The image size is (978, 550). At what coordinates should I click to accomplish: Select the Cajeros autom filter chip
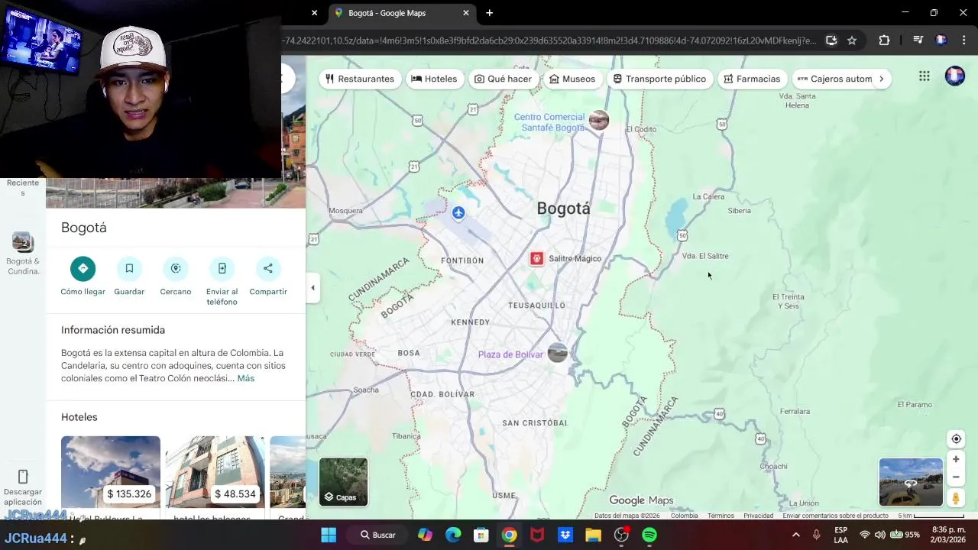[834, 79]
